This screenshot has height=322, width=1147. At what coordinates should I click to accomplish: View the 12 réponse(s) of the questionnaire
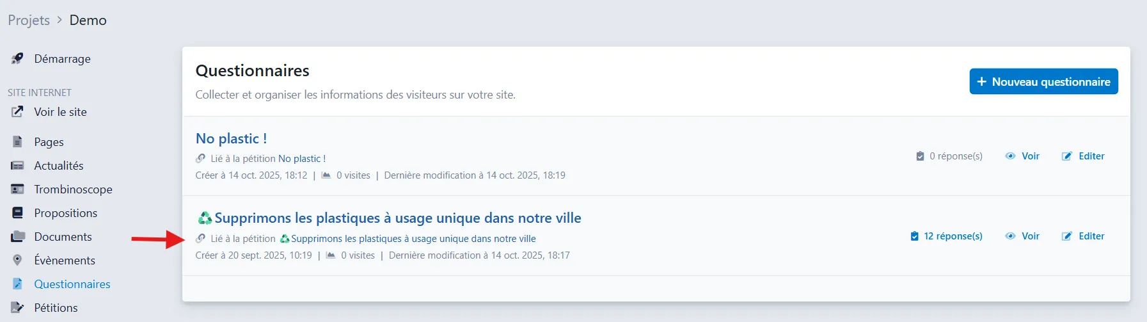tap(953, 236)
